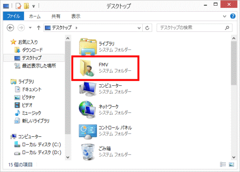Open the quick access toolbar customize arrow
The image size is (240, 172).
coord(33,7)
